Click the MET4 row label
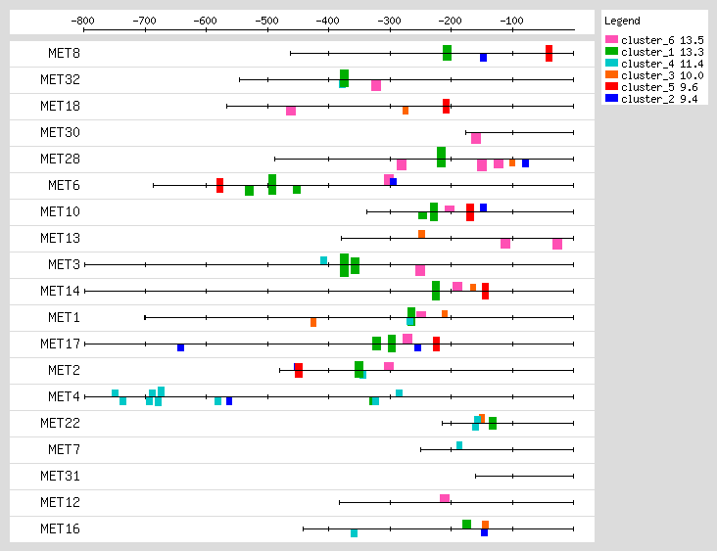 64,396
